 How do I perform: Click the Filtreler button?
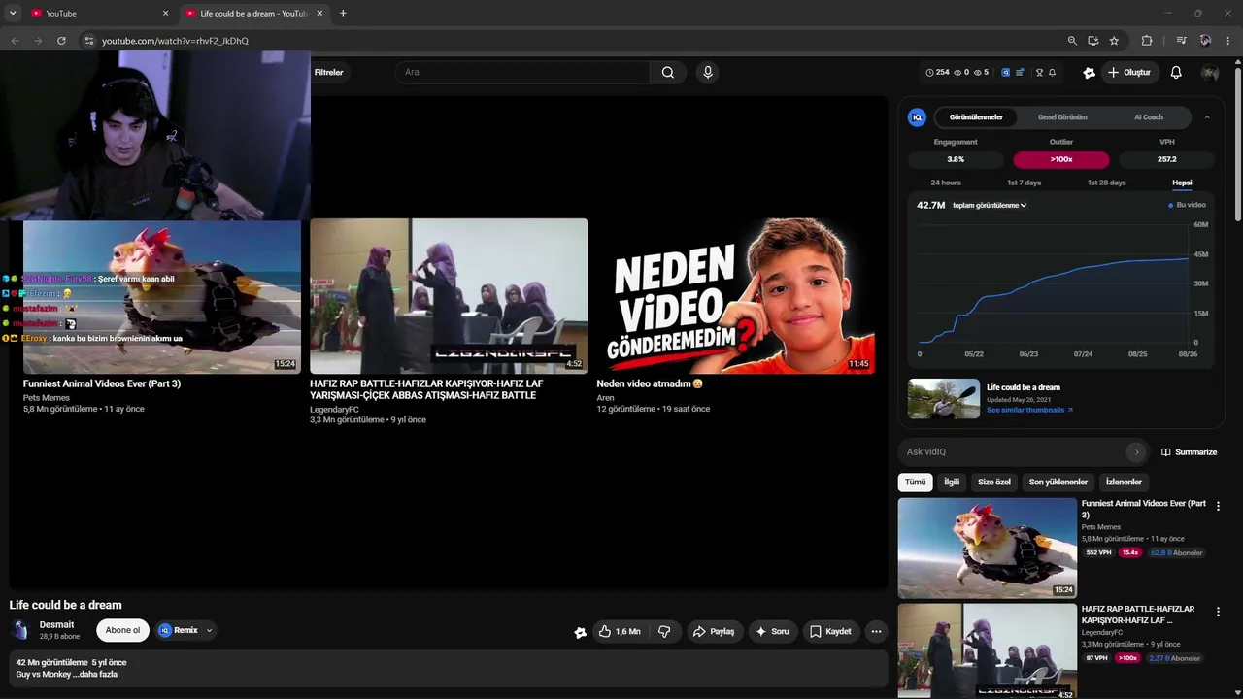point(328,72)
